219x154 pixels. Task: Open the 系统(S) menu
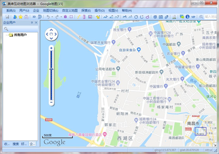(x=11, y=11)
